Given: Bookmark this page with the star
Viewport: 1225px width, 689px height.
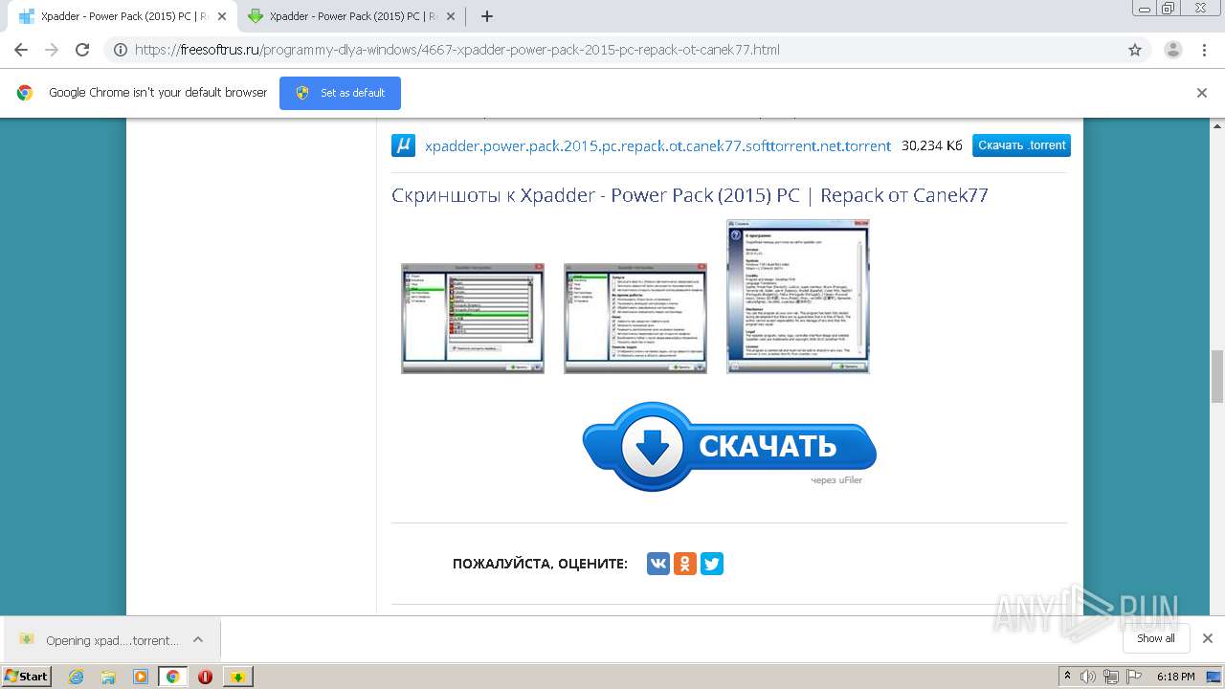Looking at the screenshot, I should click(1135, 50).
